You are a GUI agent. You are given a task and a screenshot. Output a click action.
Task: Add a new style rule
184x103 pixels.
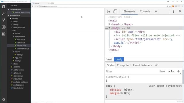pyautogui.click(x=178, y=71)
